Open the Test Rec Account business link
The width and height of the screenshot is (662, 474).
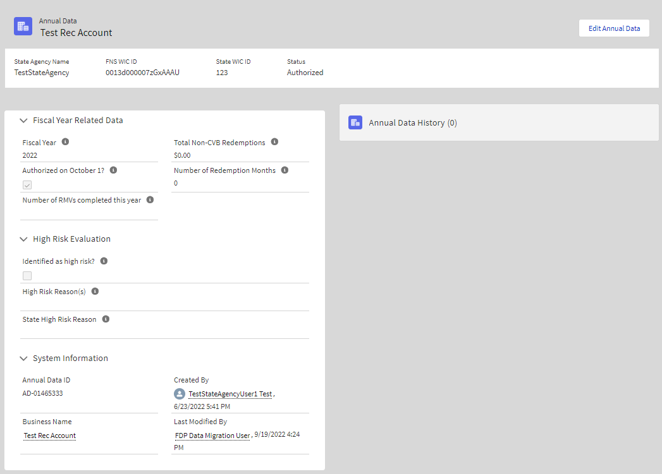tap(49, 435)
